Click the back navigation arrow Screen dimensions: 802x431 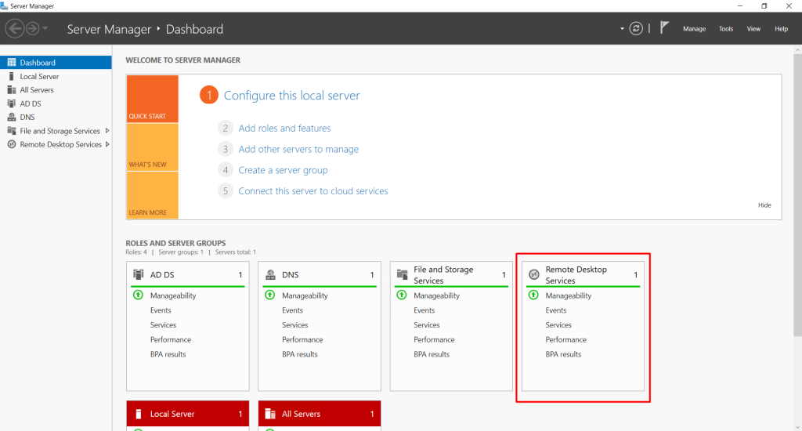coord(14,29)
